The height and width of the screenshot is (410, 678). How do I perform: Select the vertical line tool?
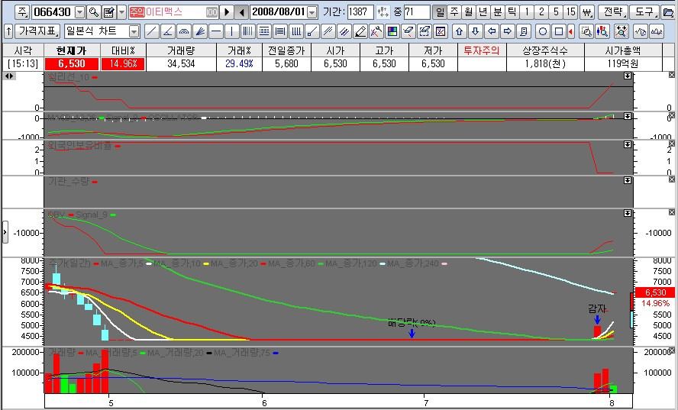click(232, 31)
